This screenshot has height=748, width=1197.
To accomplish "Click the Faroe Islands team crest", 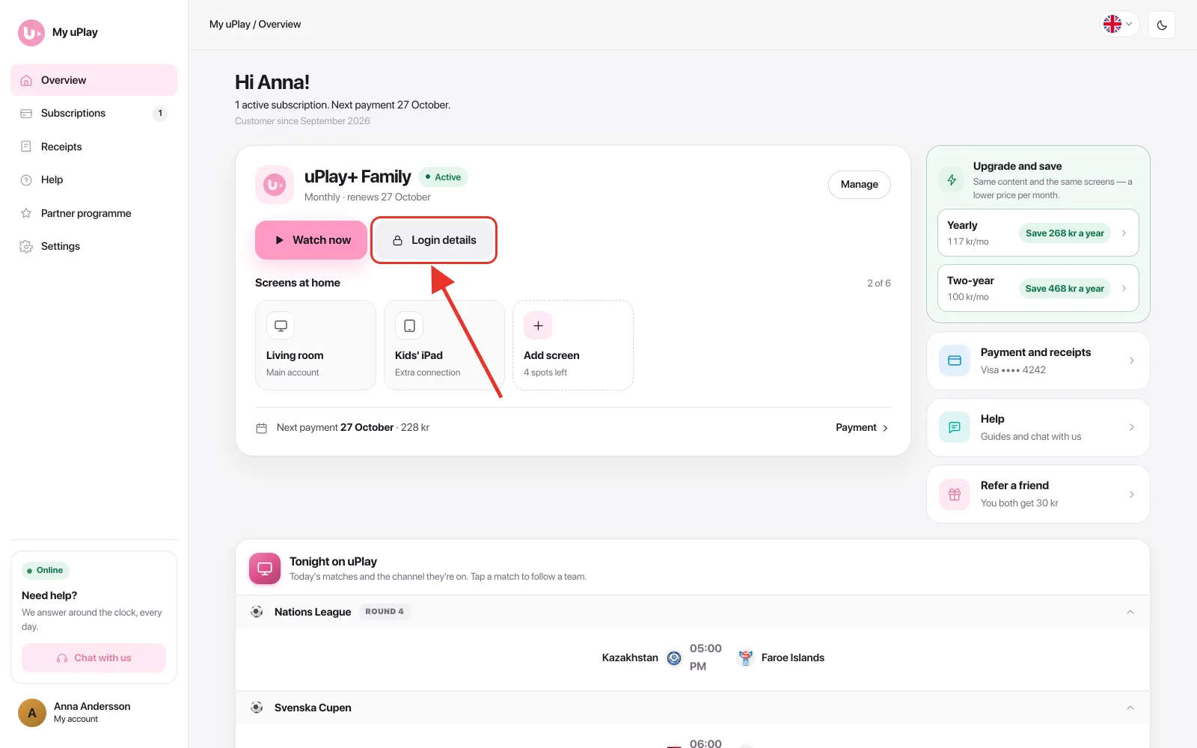I will click(x=745, y=658).
